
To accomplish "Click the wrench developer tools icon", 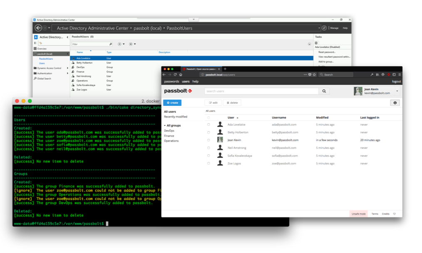I will [x=372, y=75].
